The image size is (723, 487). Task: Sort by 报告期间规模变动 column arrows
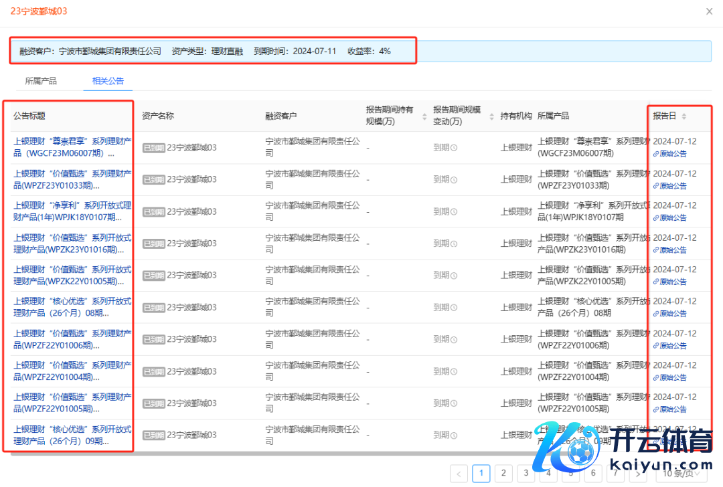pyautogui.click(x=491, y=116)
